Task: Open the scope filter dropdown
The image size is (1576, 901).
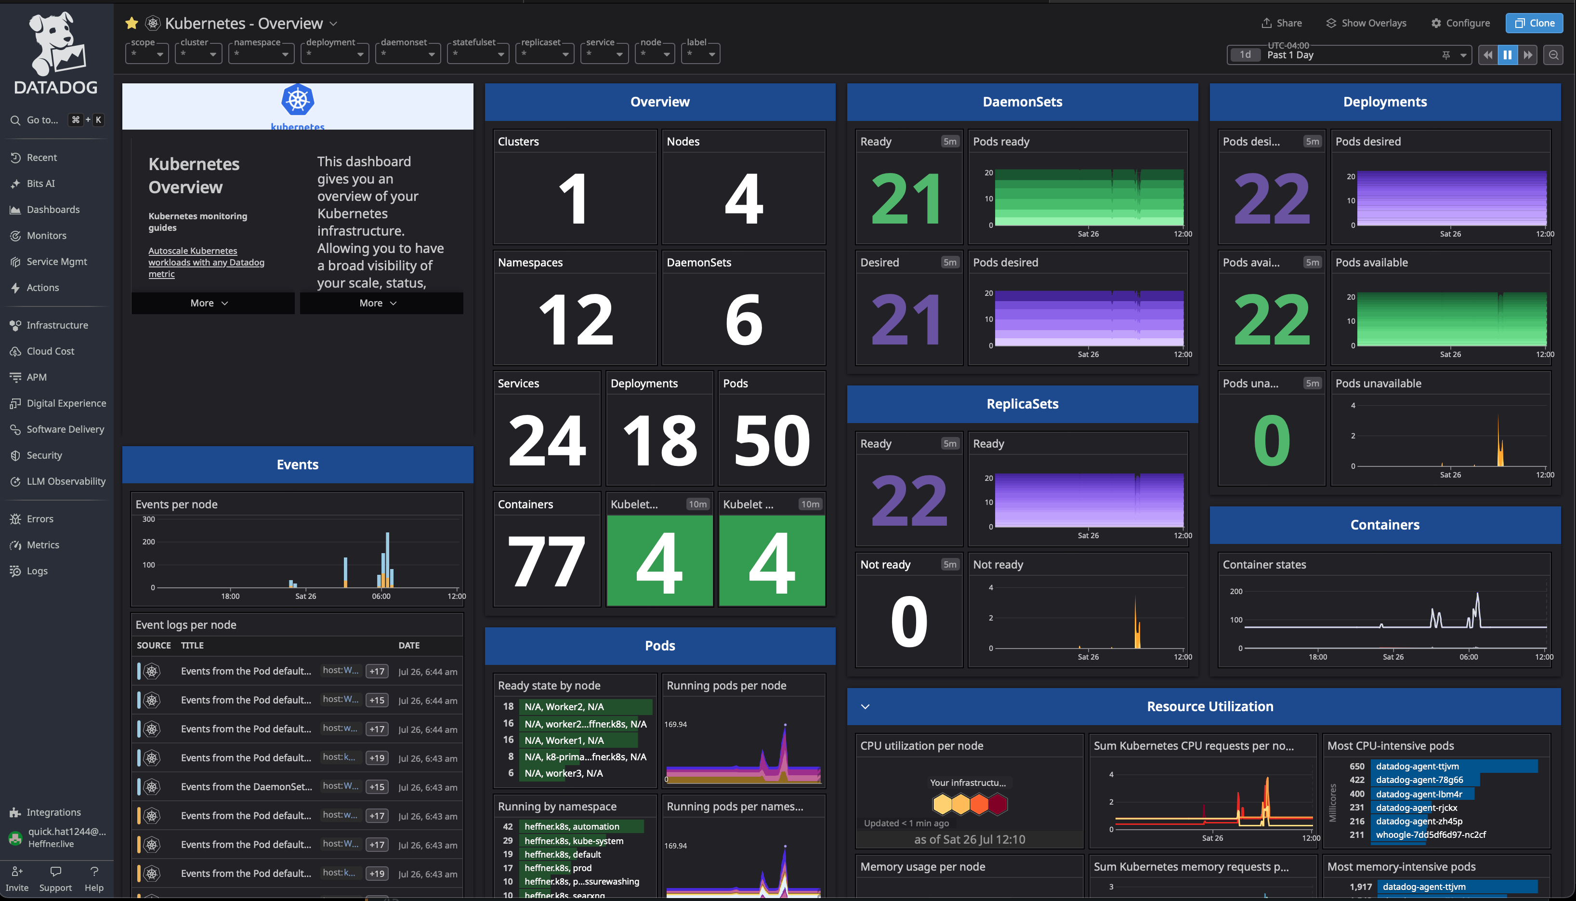Action: (146, 54)
